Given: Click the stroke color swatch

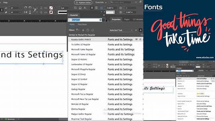Looking at the screenshot, I should pos(51,12).
